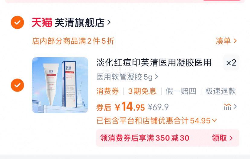Viewport: 250px width, 159px height.
Task: Open the price trend chart icon
Action: point(230,107)
